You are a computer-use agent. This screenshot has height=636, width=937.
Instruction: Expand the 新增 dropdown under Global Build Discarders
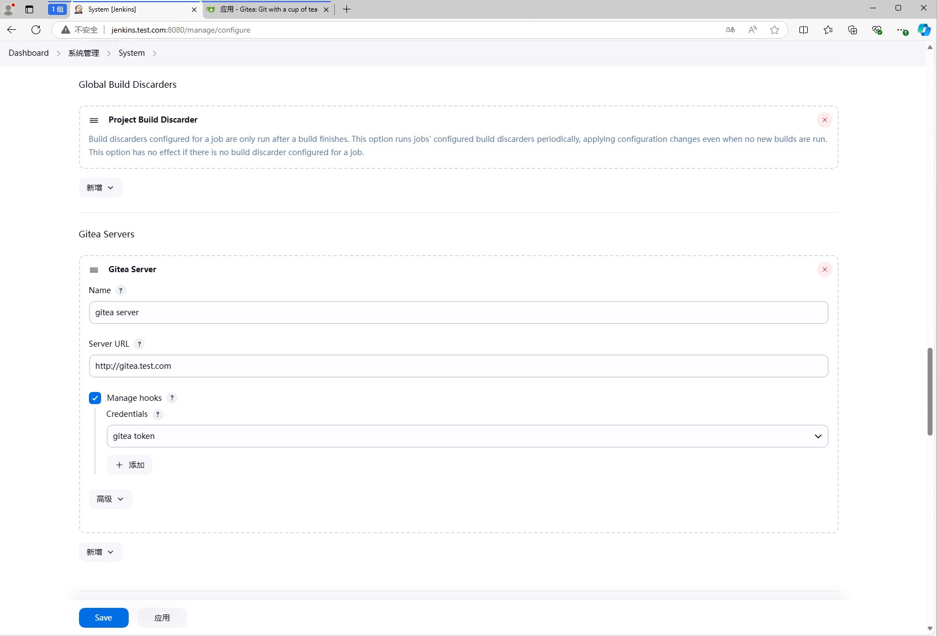coord(101,188)
